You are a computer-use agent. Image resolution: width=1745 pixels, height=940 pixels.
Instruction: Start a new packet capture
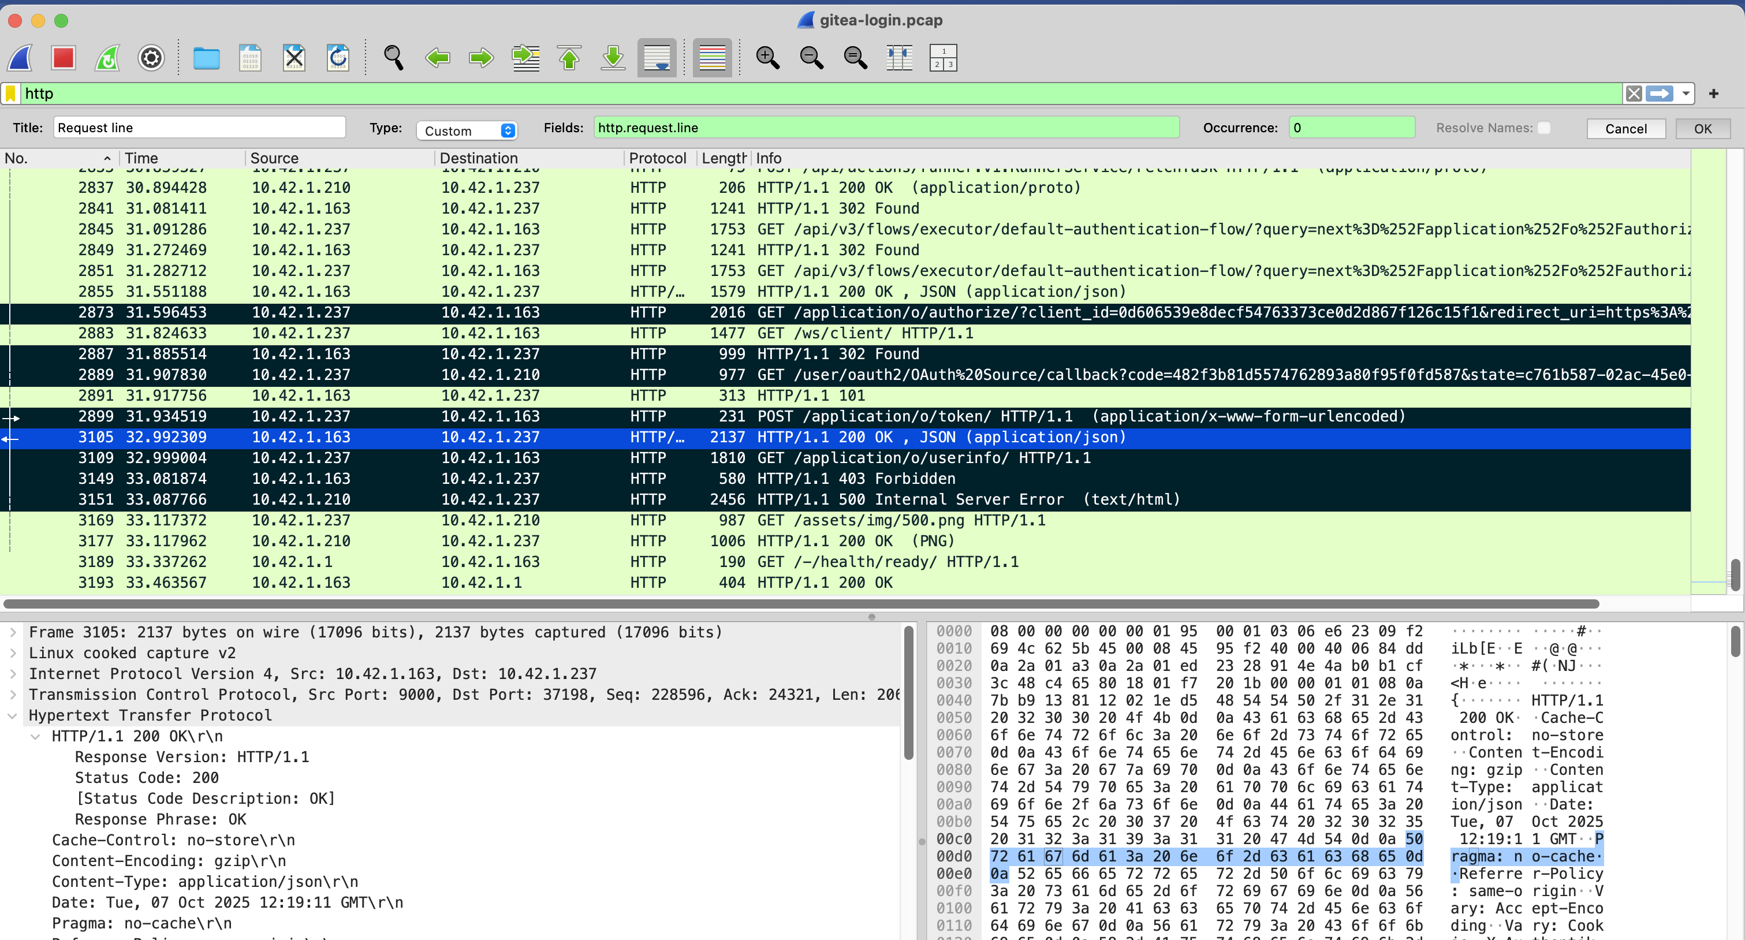coord(20,58)
